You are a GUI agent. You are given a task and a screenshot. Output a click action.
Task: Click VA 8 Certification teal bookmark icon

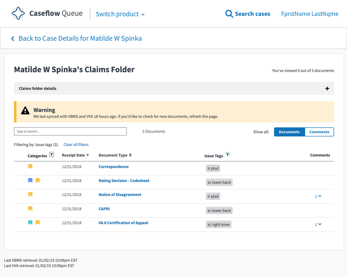pos(30,222)
